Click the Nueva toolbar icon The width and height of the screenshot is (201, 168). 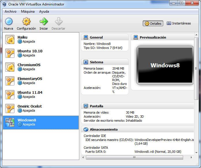[x=9, y=22]
